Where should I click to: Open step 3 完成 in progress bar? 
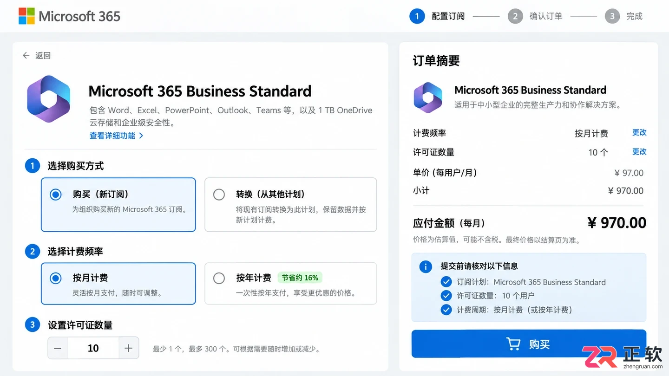623,16
